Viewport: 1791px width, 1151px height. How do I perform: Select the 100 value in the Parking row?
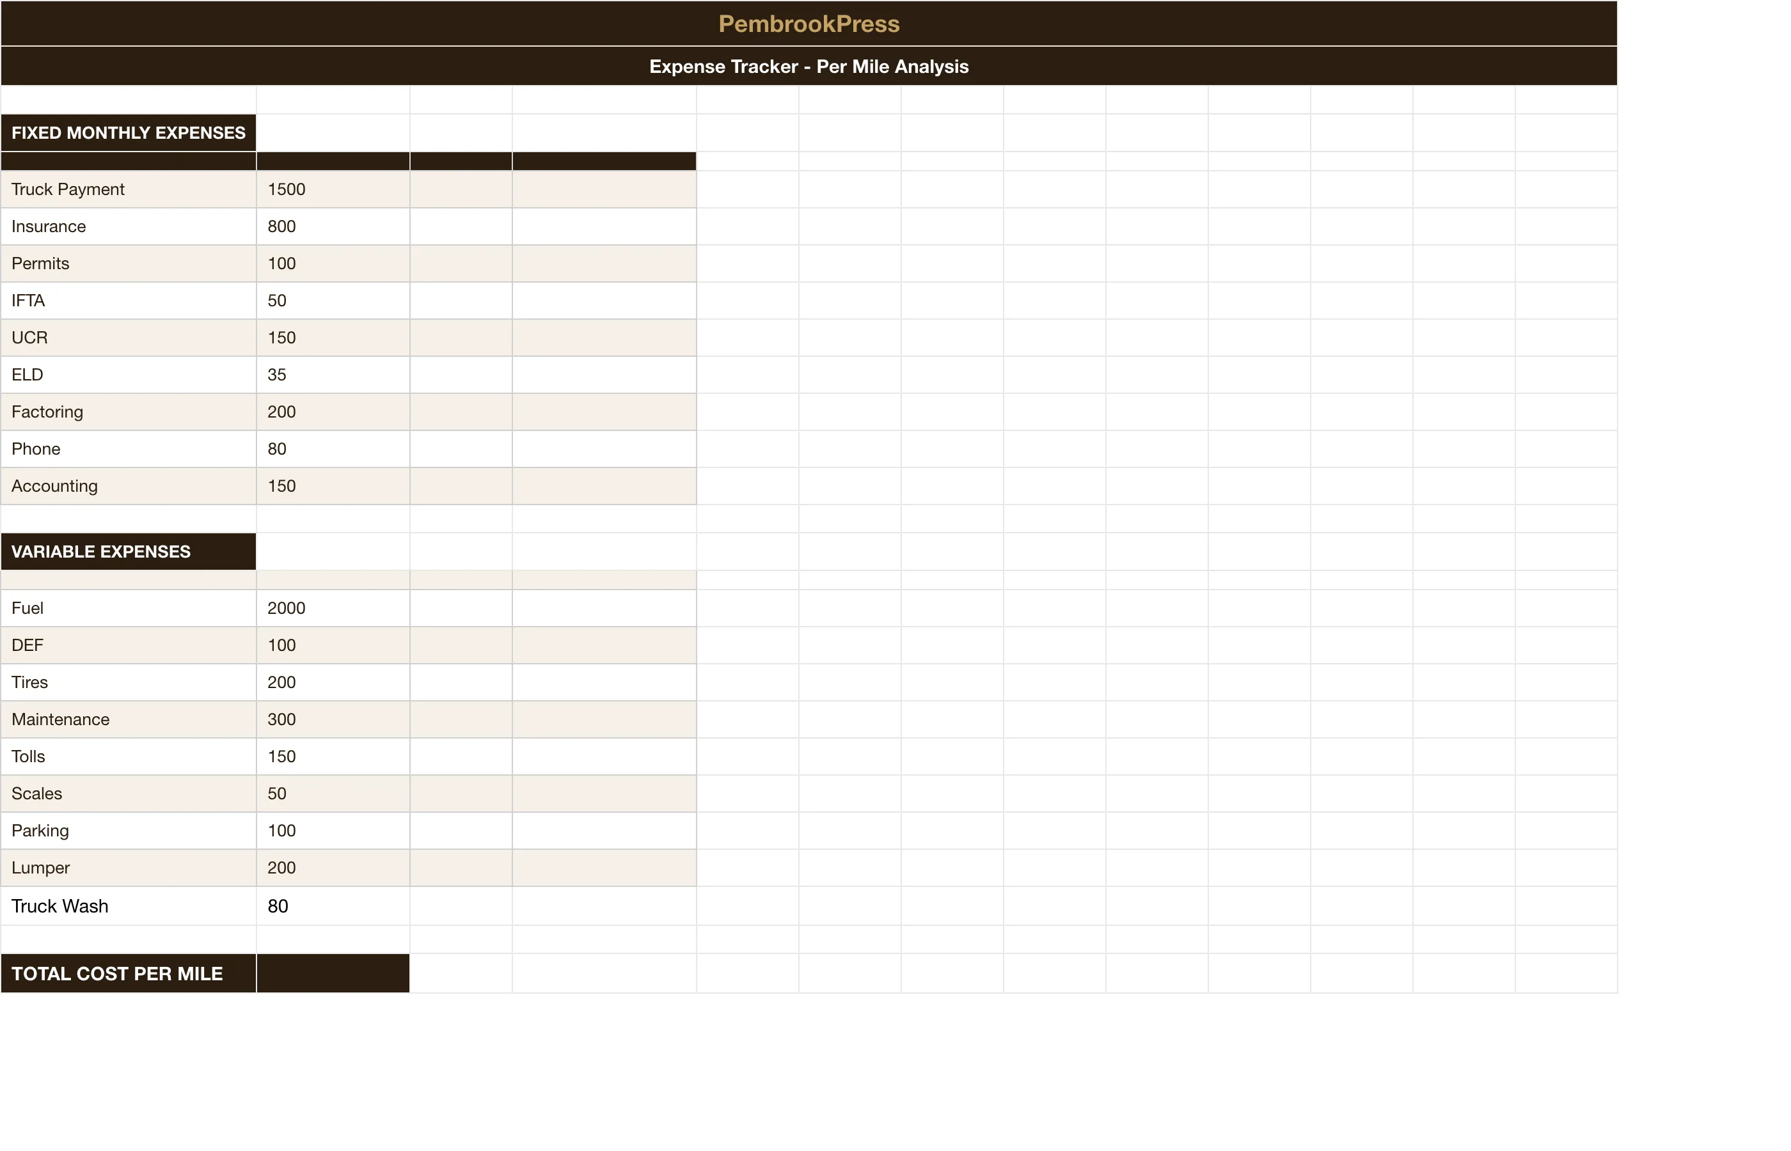[333, 831]
